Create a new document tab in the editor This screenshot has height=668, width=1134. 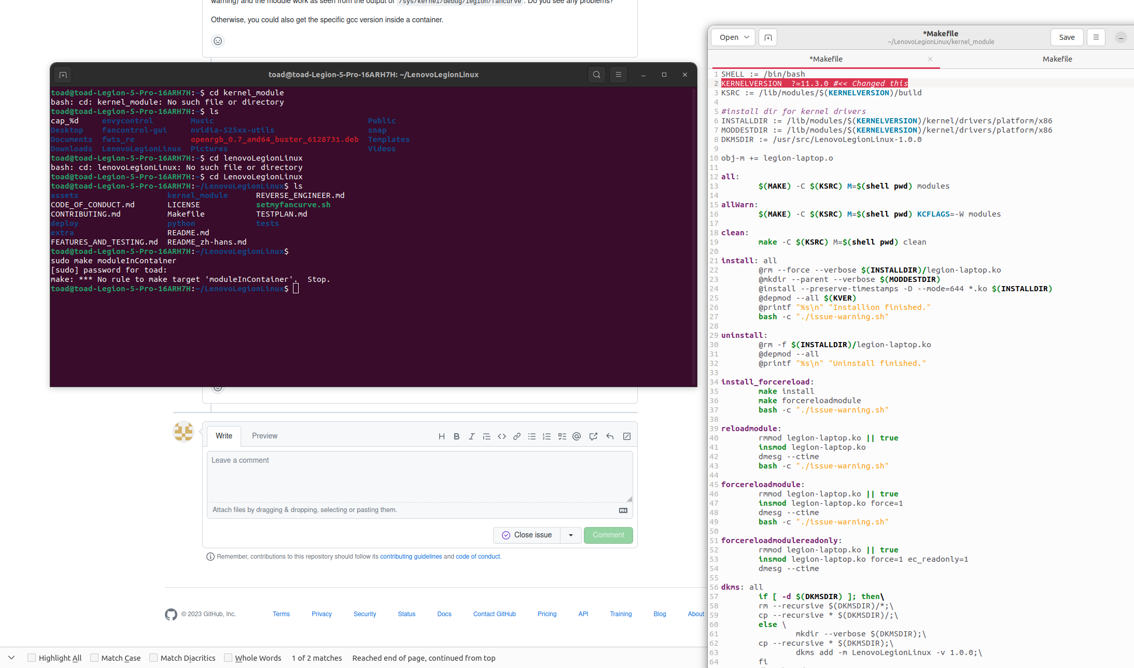(767, 37)
